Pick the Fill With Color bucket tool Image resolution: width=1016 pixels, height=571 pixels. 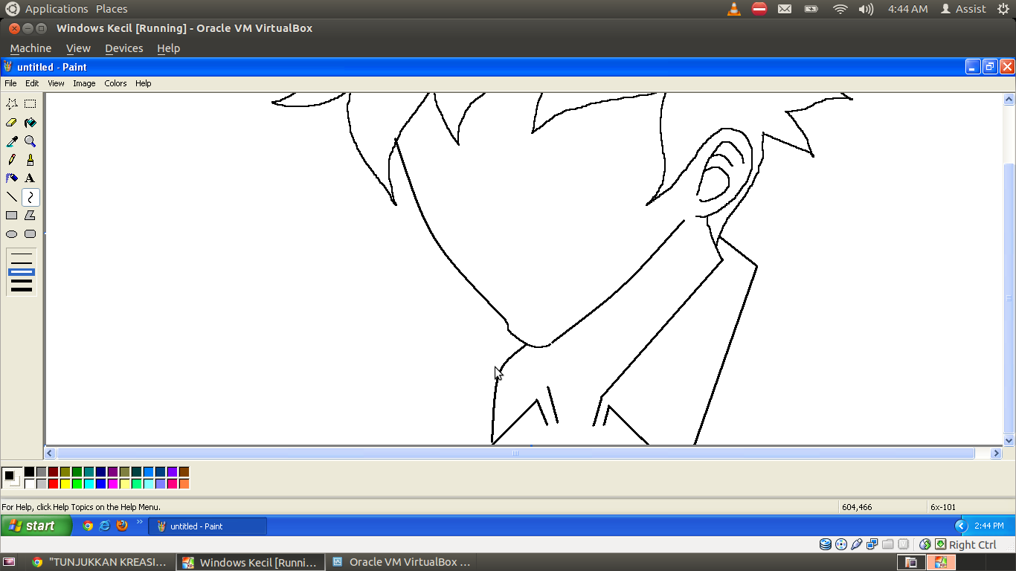30,123
